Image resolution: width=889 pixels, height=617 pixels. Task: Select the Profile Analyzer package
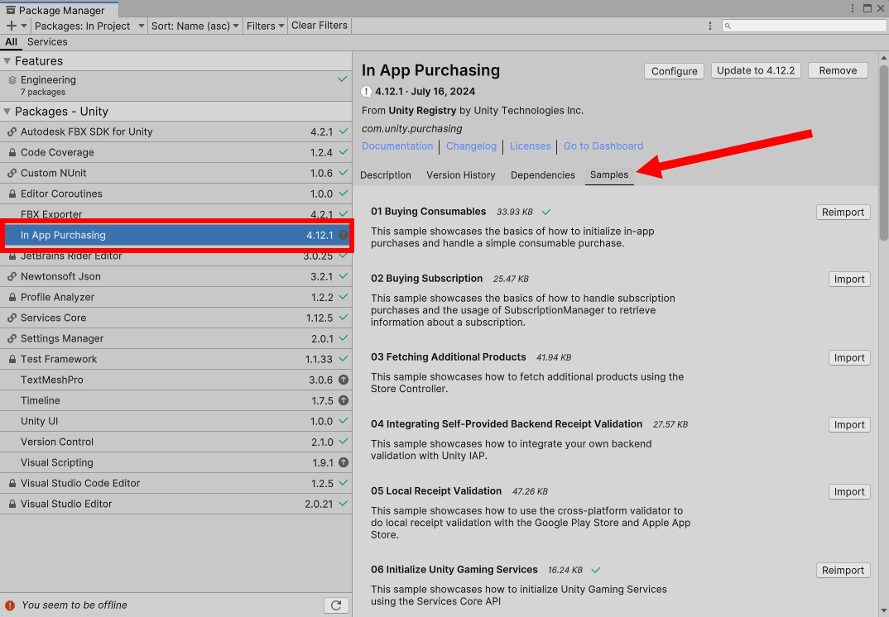[175, 298]
